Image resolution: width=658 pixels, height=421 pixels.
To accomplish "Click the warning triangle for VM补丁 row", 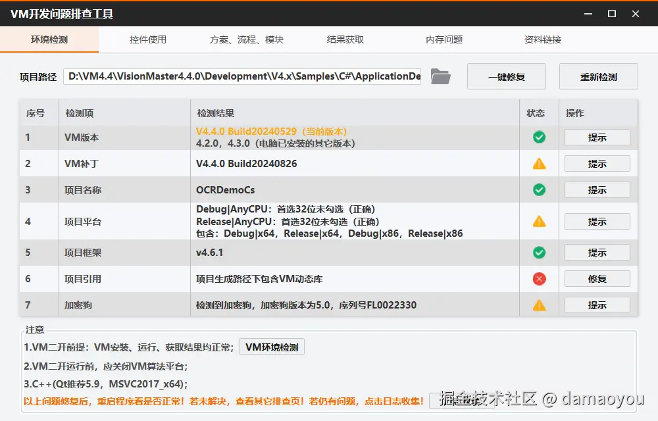I will 540,164.
